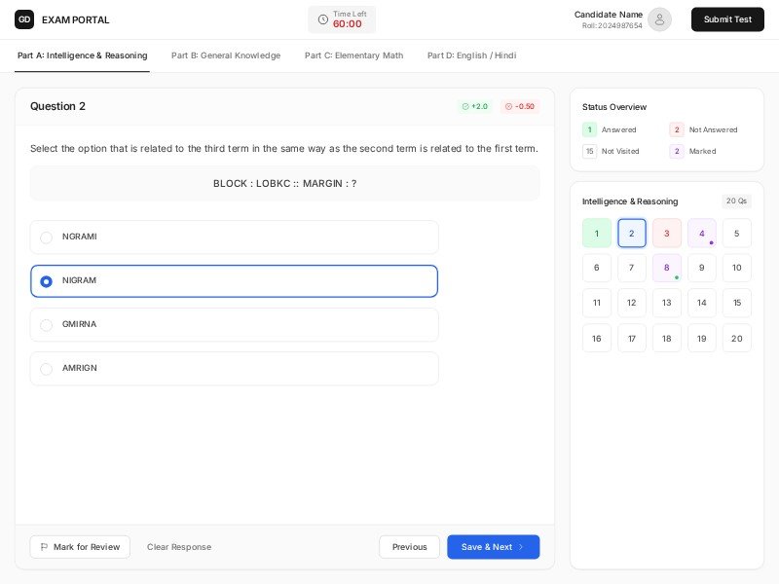Screen dimensions: 779x584
Task: Click the Previous button
Action: click(409, 547)
